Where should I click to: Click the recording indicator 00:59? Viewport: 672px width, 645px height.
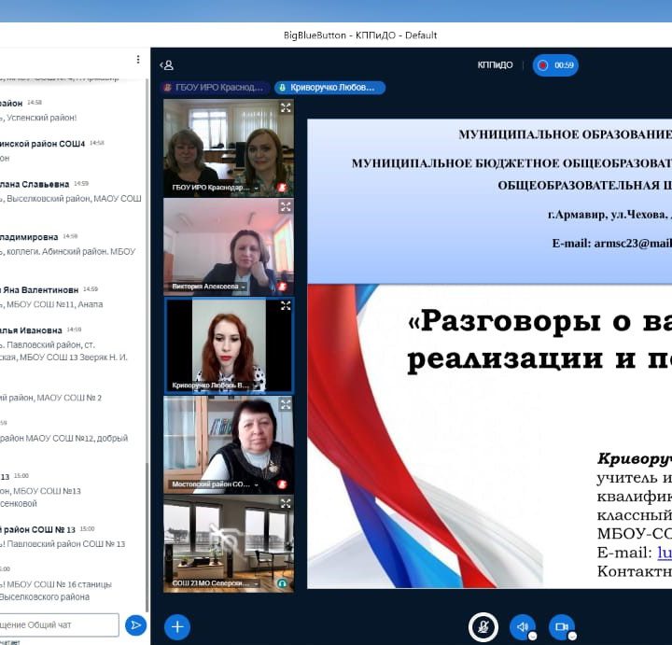pyautogui.click(x=555, y=65)
